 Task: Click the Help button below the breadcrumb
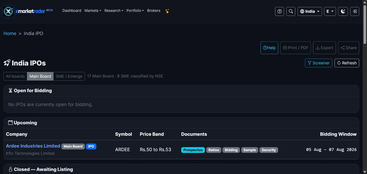point(269,48)
